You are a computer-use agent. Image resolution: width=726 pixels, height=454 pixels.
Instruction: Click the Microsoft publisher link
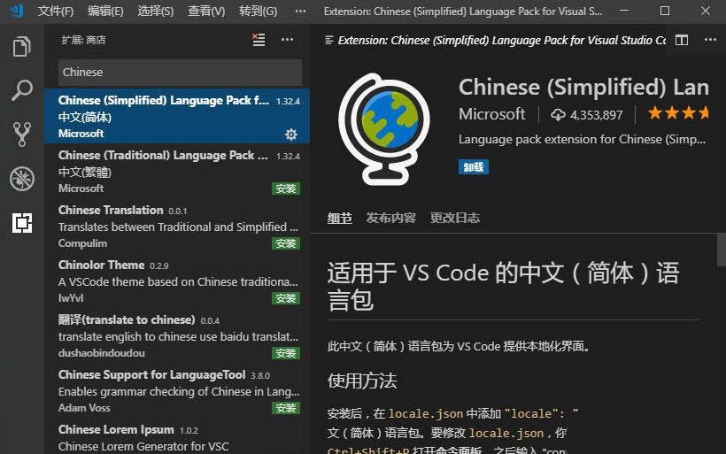[491, 114]
